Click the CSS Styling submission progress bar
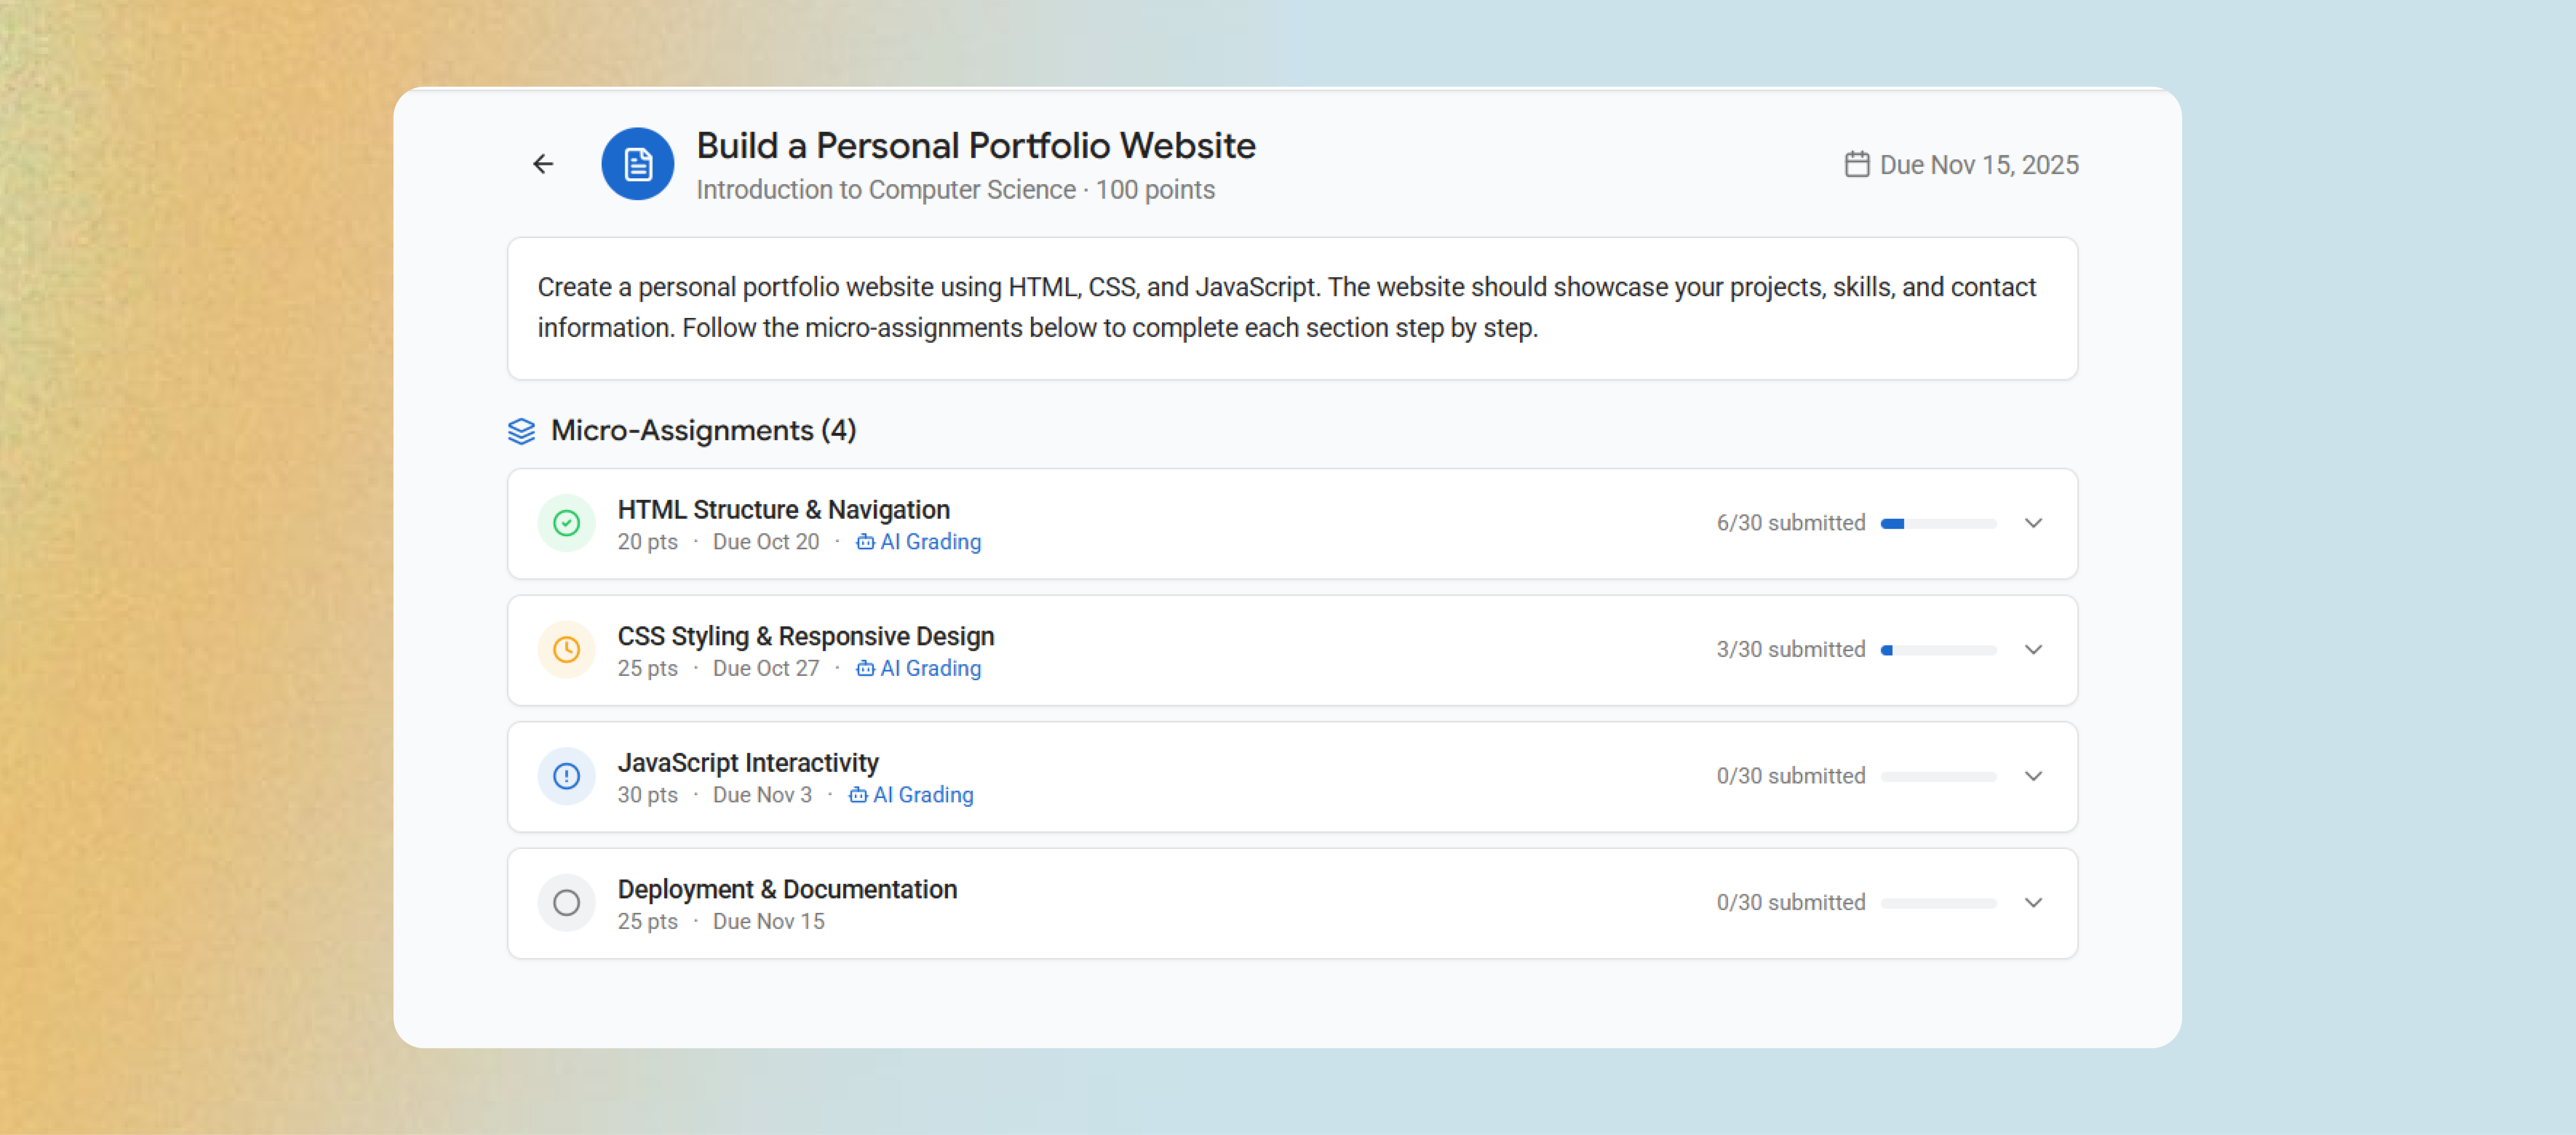 [1938, 650]
